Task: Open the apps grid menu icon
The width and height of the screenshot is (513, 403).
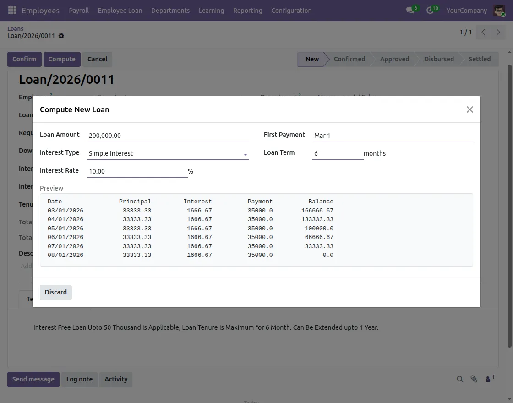Action: [12, 10]
